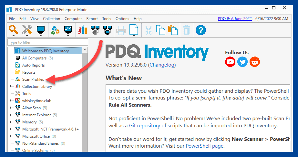This screenshot has width=298, height=157.
Task: Expand the Memory collection node
Action: point(11,122)
